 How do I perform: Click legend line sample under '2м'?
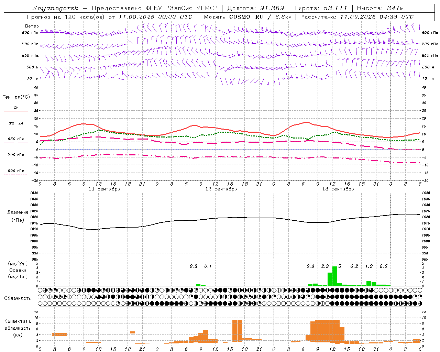16,111
